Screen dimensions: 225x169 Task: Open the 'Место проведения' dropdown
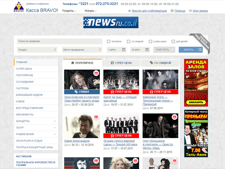[82, 50]
